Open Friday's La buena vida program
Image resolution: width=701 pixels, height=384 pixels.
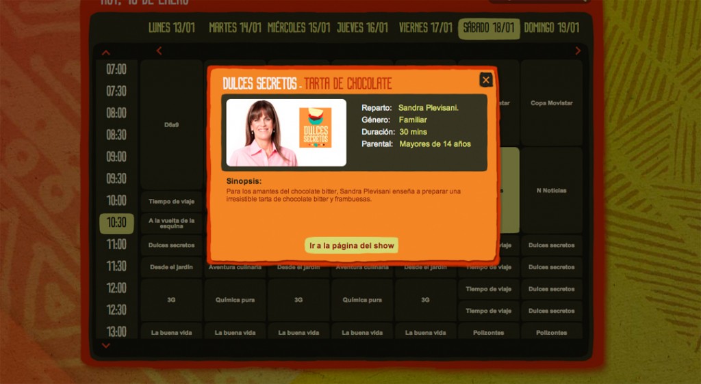click(x=426, y=332)
